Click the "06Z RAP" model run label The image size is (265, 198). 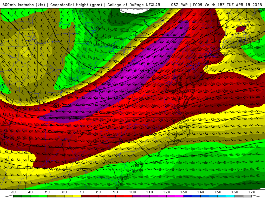(x=179, y=5)
